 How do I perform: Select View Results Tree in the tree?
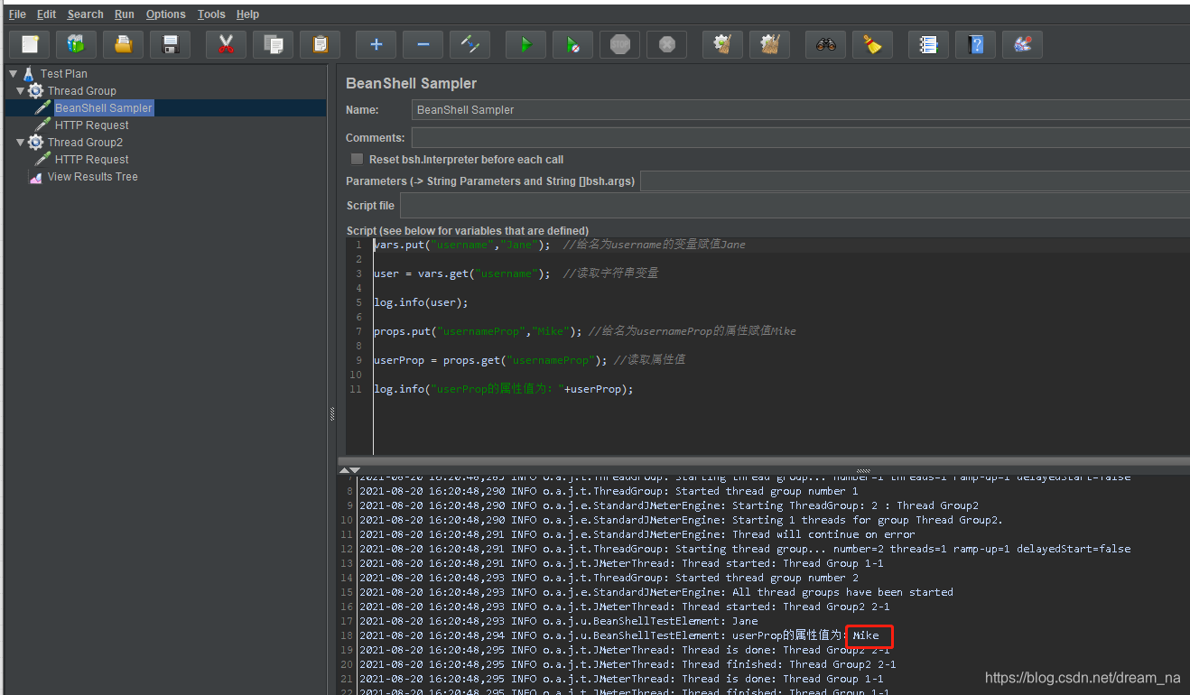pyautogui.click(x=92, y=177)
